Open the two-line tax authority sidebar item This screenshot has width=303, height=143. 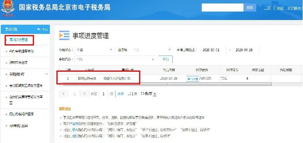[26, 99]
